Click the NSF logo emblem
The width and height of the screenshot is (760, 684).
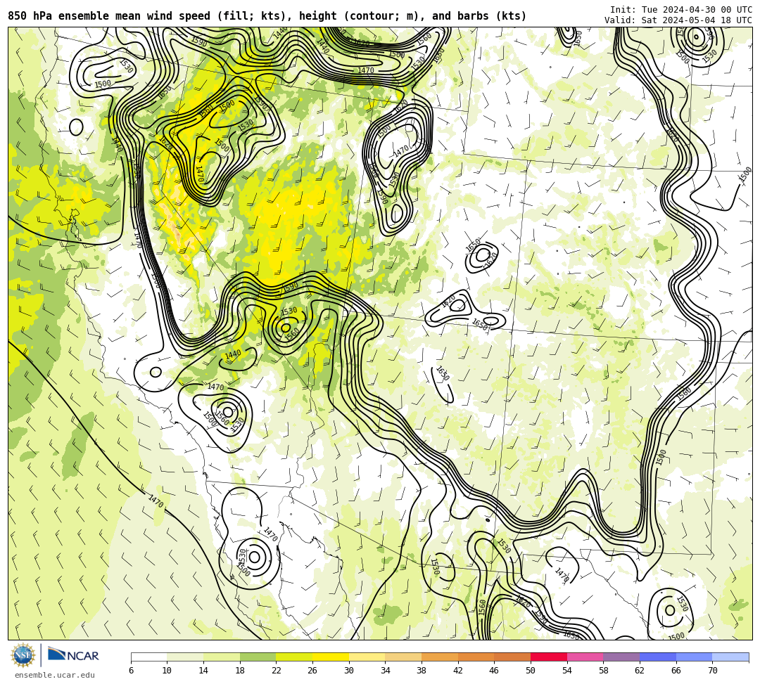tap(23, 655)
